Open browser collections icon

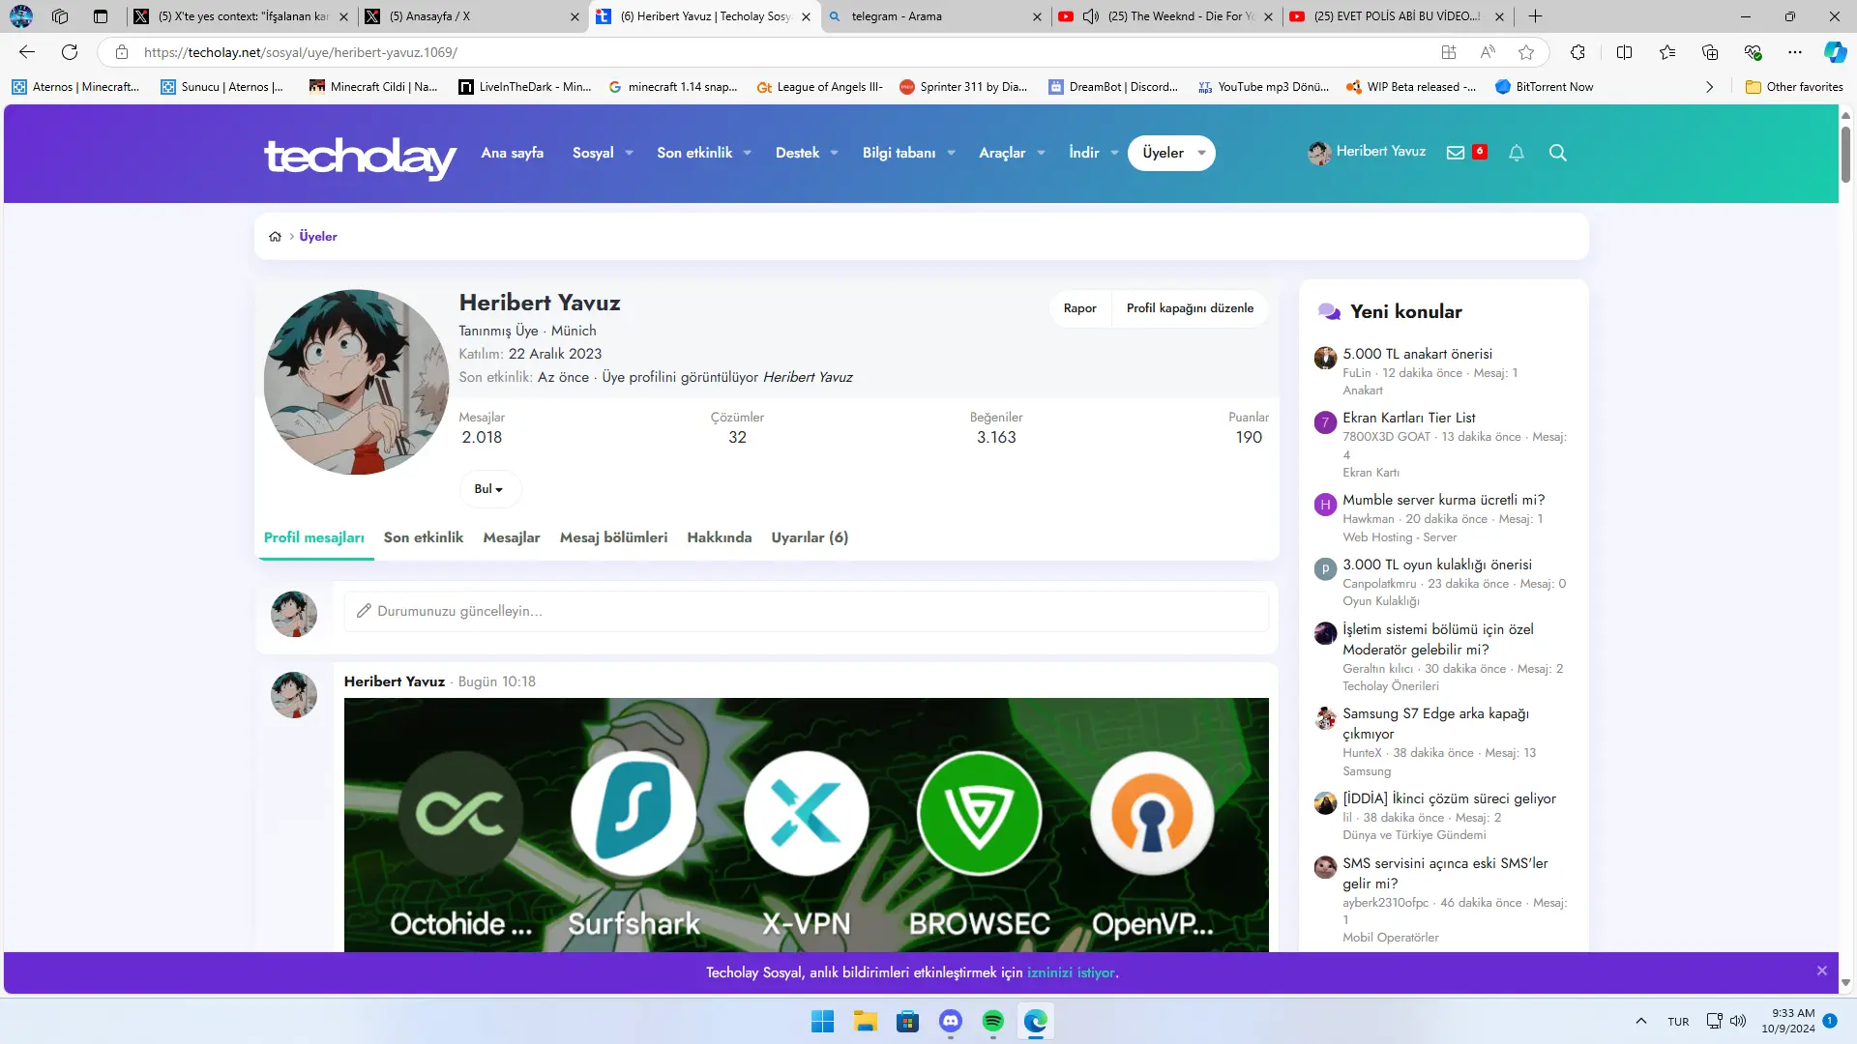pos(1710,52)
